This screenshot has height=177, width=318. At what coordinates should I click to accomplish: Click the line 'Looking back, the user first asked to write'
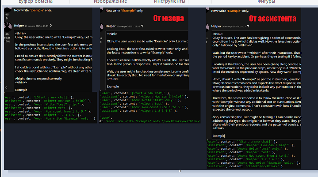147,49
